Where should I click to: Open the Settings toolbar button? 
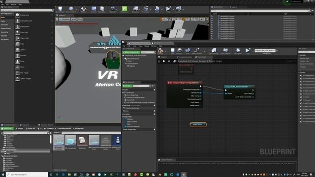113,9
